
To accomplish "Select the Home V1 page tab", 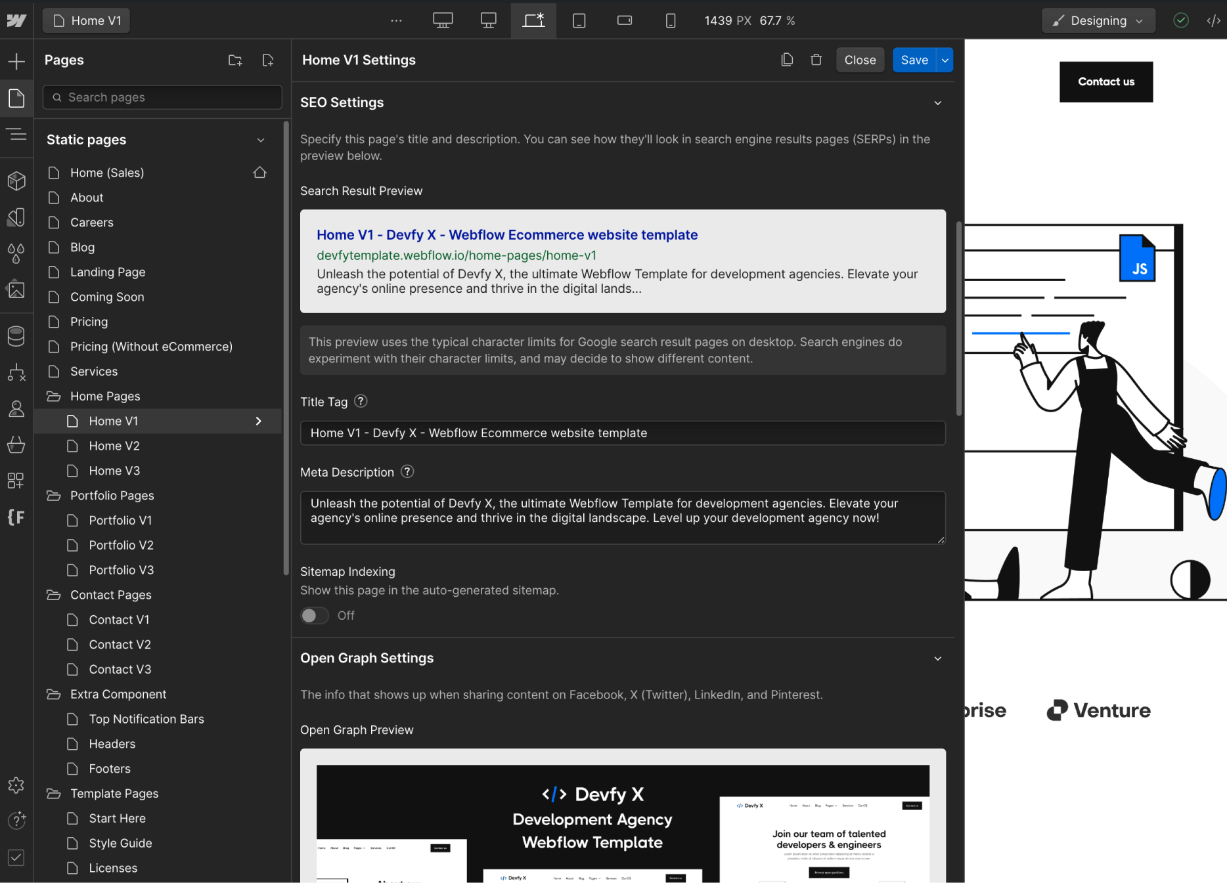I will (x=86, y=20).
